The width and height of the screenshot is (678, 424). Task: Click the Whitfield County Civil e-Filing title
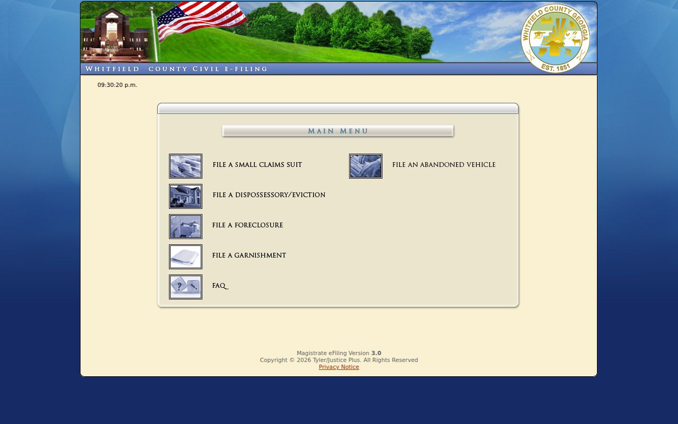176,69
